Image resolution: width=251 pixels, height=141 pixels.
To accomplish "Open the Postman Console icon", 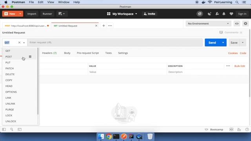I will pos(20,130).
